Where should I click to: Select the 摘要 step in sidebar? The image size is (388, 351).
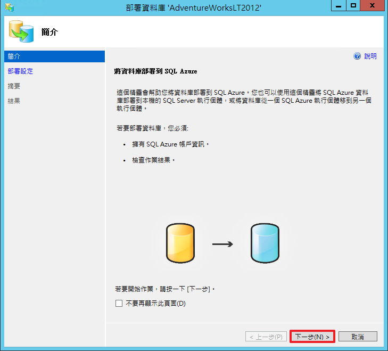tap(14, 86)
